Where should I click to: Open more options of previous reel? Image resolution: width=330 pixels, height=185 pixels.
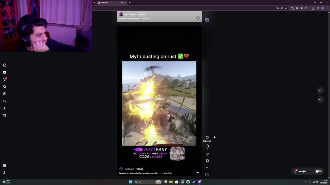[207, 13]
